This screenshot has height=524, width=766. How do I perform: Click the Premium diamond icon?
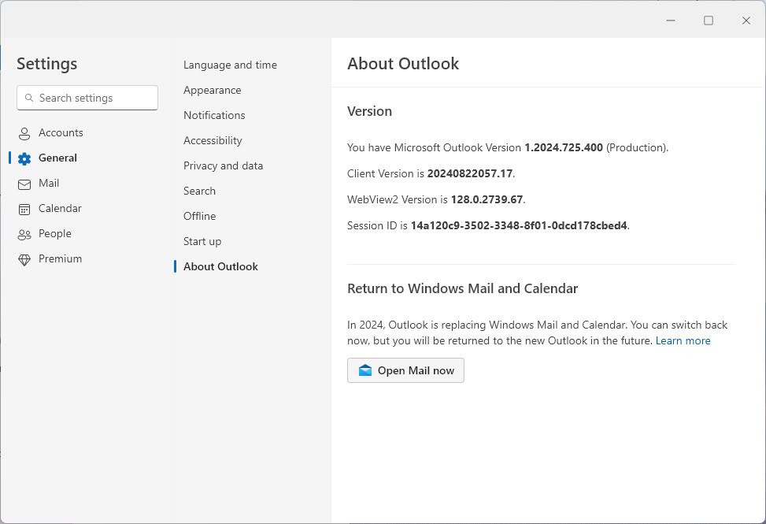[x=24, y=260]
